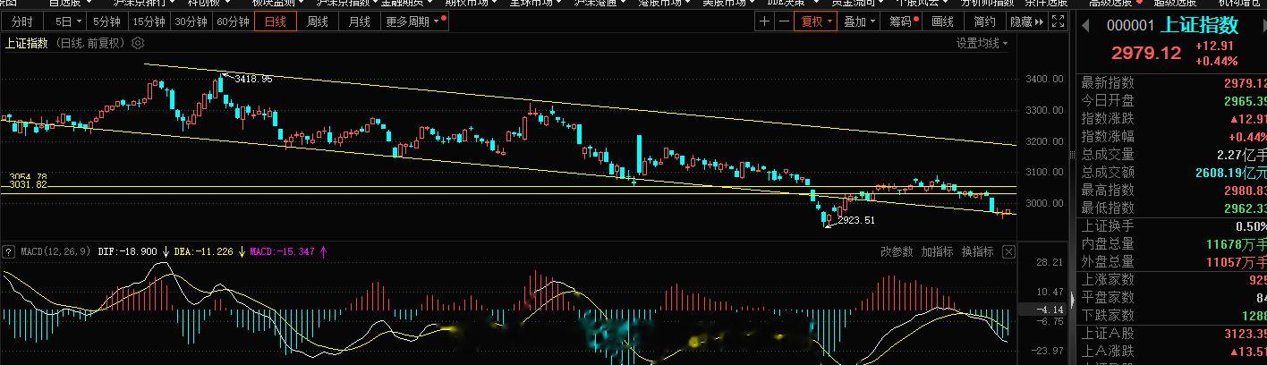Click the 2979.12 current price
This screenshot has width=1267, height=365.
pos(1146,53)
